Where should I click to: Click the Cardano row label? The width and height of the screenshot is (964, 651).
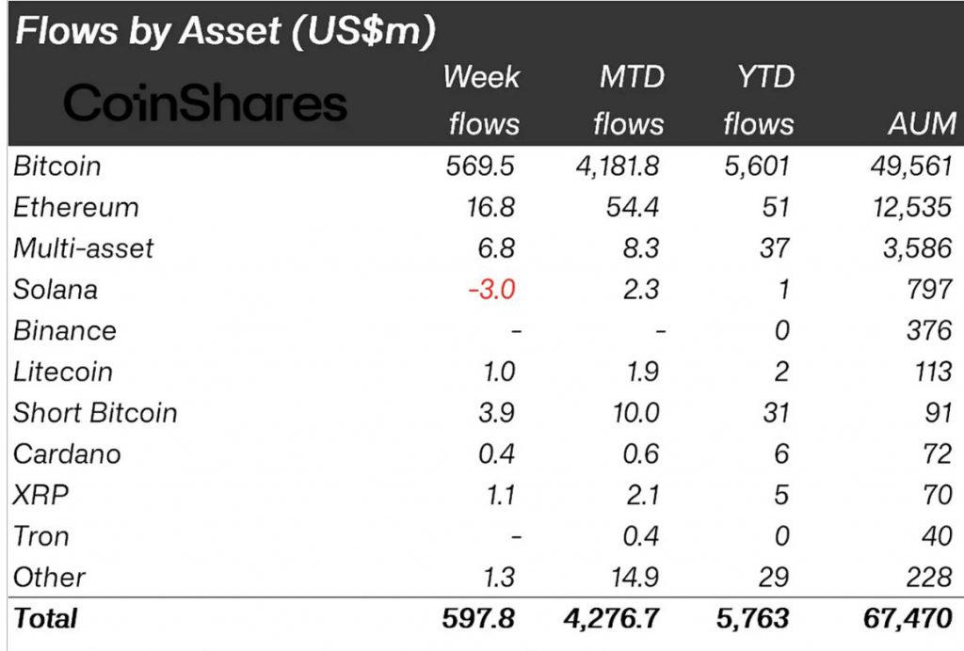coord(67,453)
